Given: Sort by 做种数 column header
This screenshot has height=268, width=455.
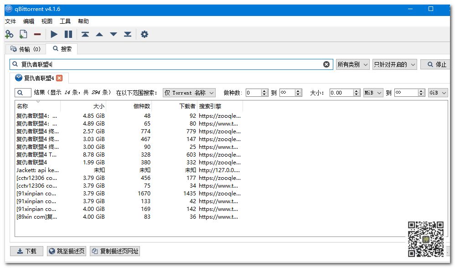Looking at the screenshot, I should (129, 106).
